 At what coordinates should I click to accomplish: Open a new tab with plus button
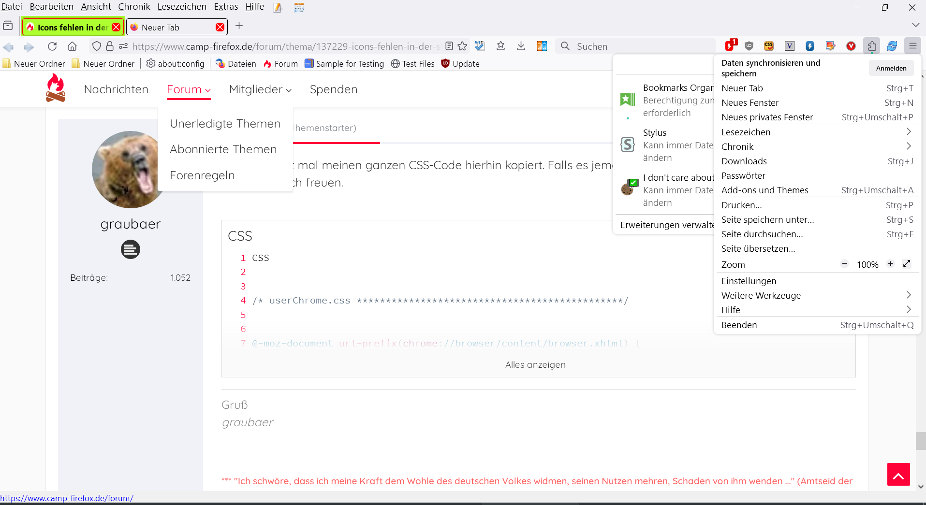(x=239, y=26)
